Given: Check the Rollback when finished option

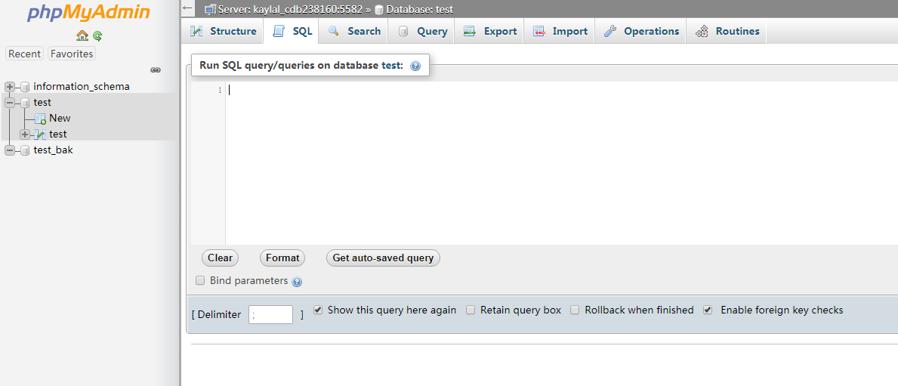Looking at the screenshot, I should (x=575, y=310).
